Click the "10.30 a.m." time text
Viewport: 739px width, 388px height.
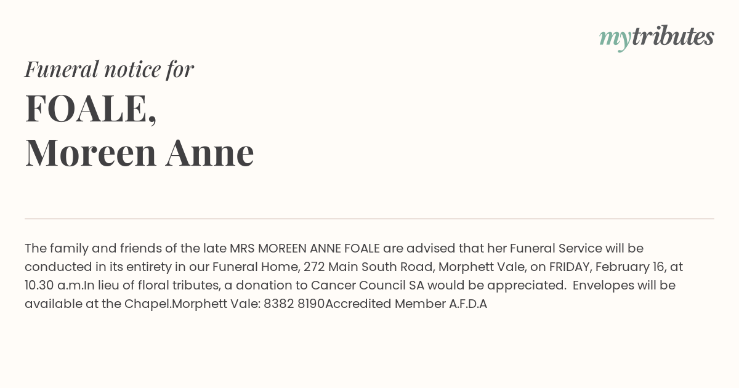(x=54, y=285)
